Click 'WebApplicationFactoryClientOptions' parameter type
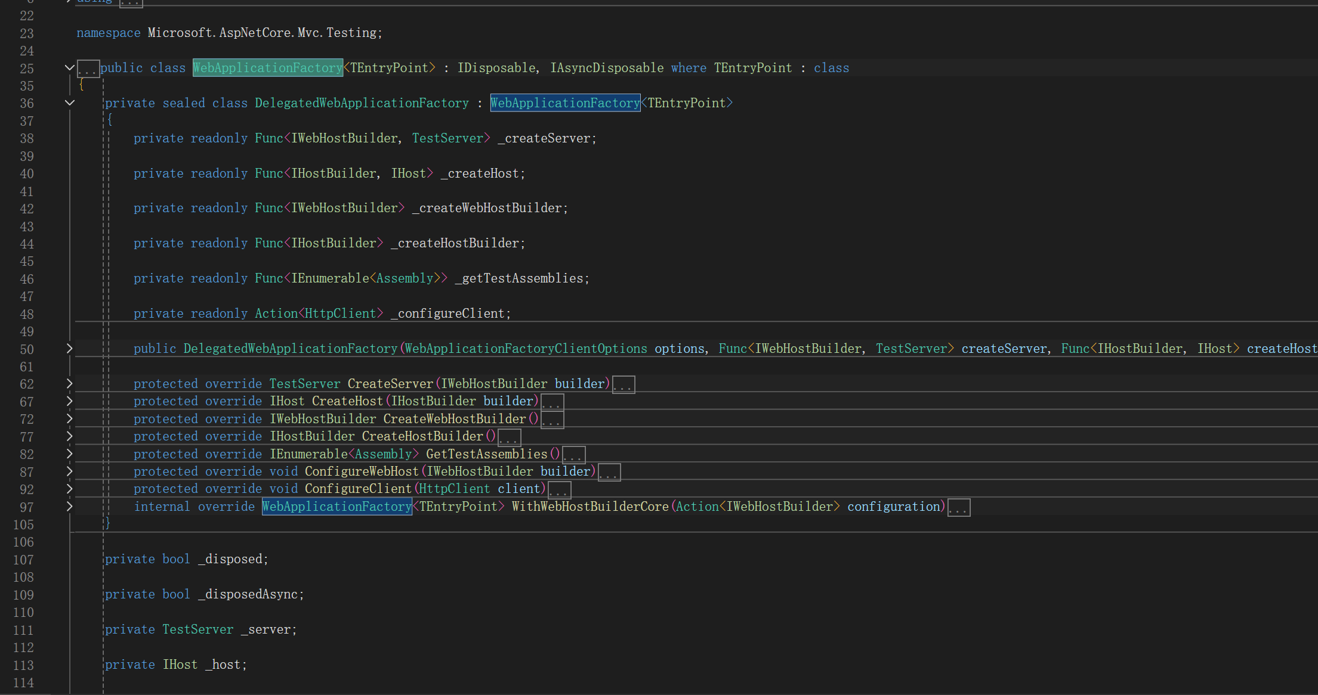Screen dimensions: 1318x695 click(526, 349)
